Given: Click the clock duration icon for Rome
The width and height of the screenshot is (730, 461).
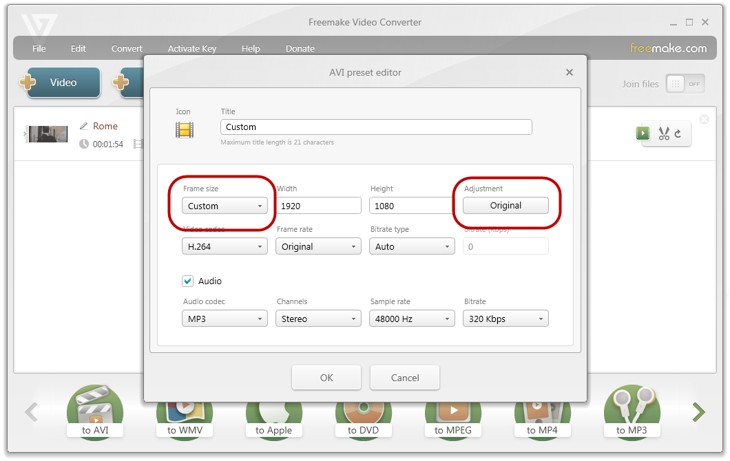Looking at the screenshot, I should [84, 144].
